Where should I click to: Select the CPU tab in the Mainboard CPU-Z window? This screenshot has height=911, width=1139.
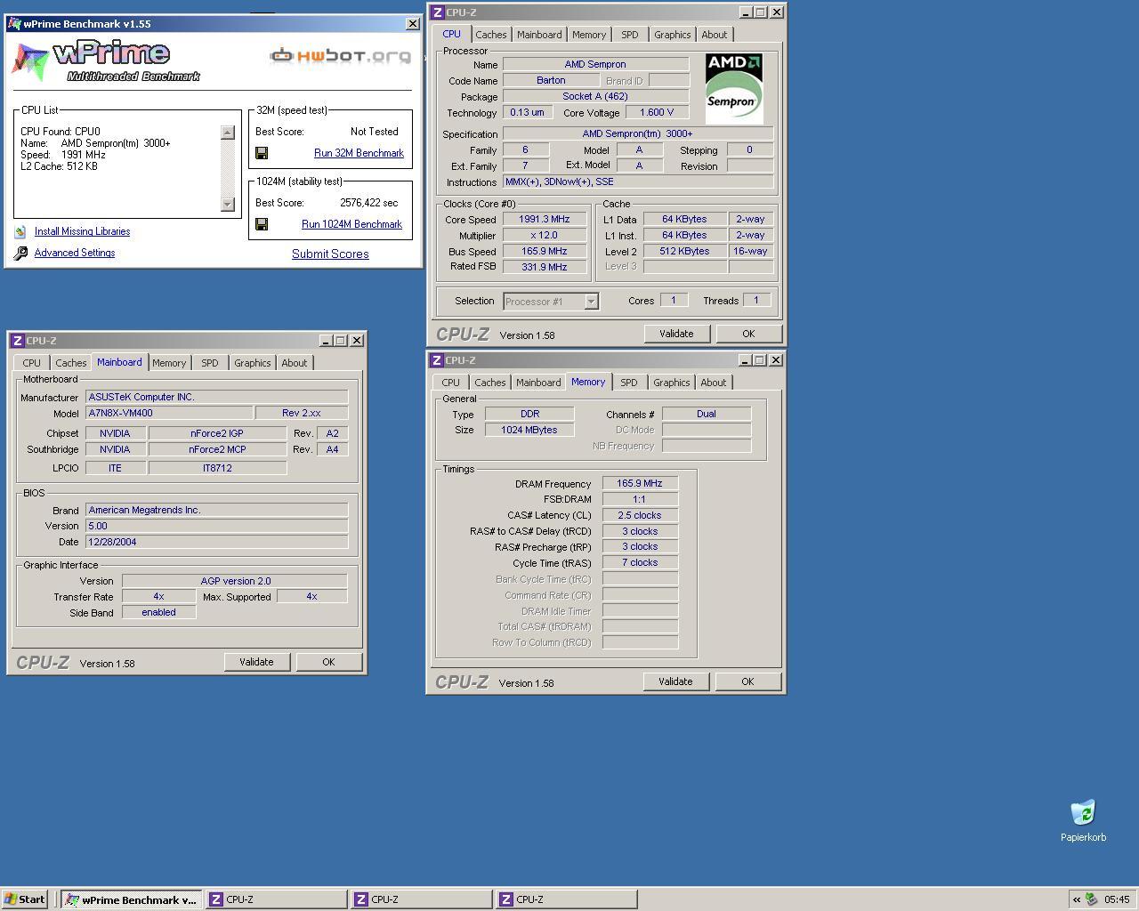(x=31, y=363)
